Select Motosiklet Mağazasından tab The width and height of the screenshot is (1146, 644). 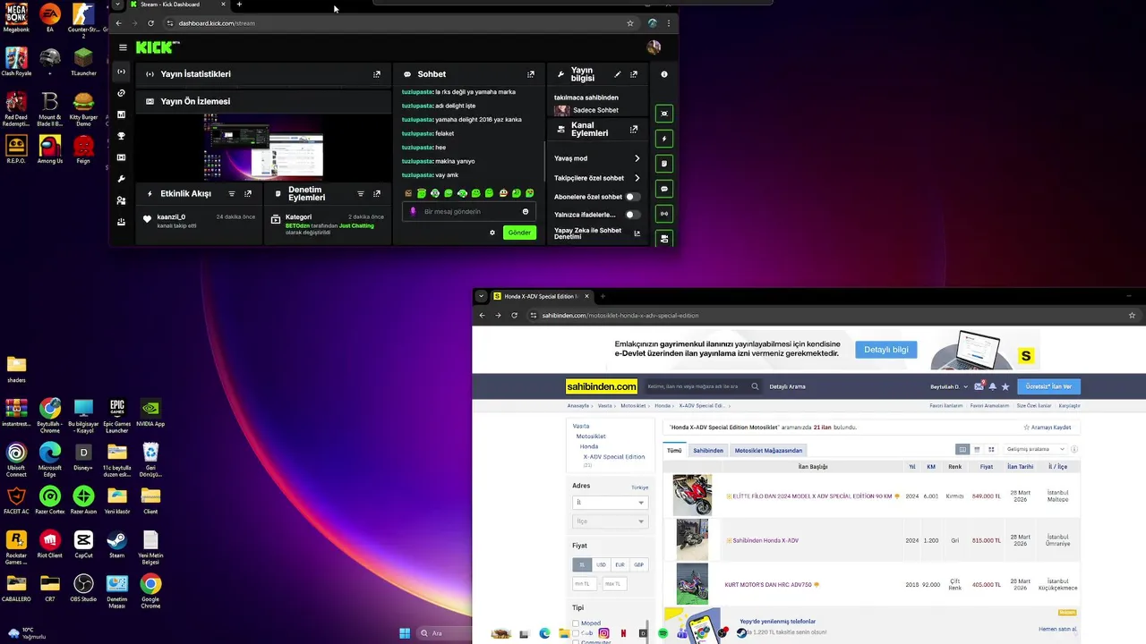(768, 450)
